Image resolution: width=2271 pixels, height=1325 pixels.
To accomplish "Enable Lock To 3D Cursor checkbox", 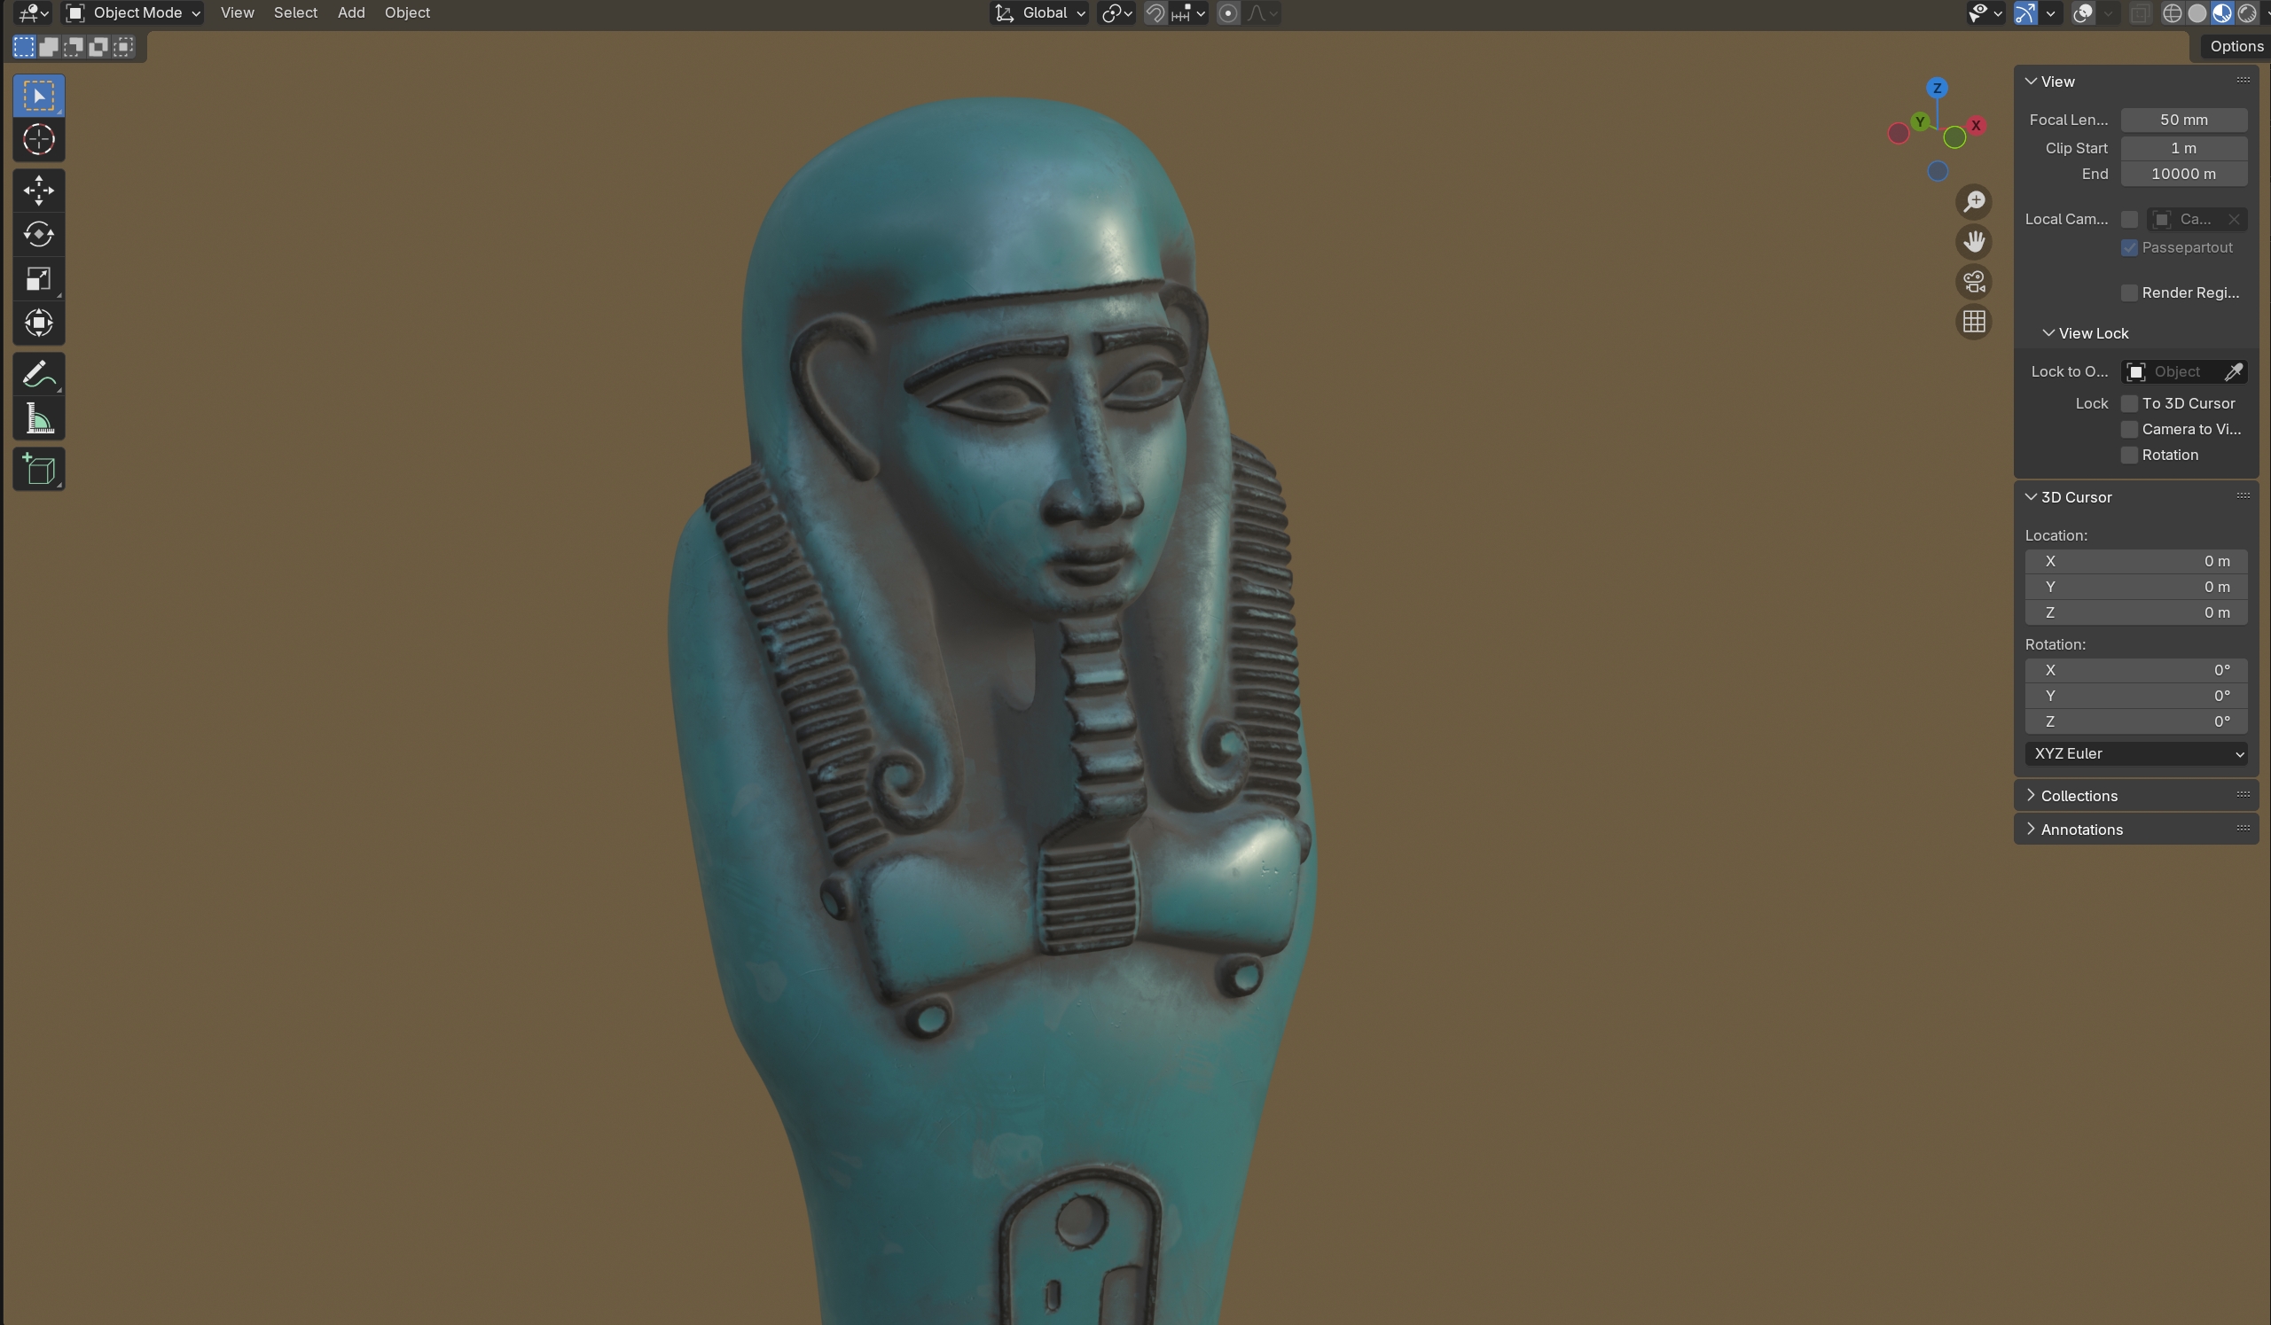I will 2128,403.
